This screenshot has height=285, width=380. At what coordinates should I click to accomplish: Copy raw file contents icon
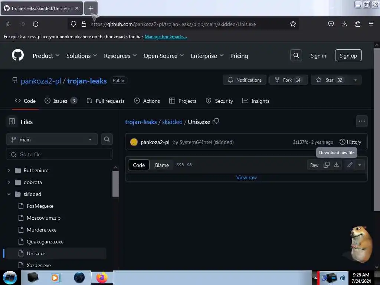click(x=327, y=165)
